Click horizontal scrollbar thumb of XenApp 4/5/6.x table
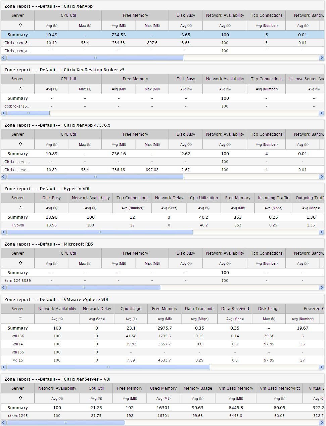The image size is (326, 426). pos(95,177)
